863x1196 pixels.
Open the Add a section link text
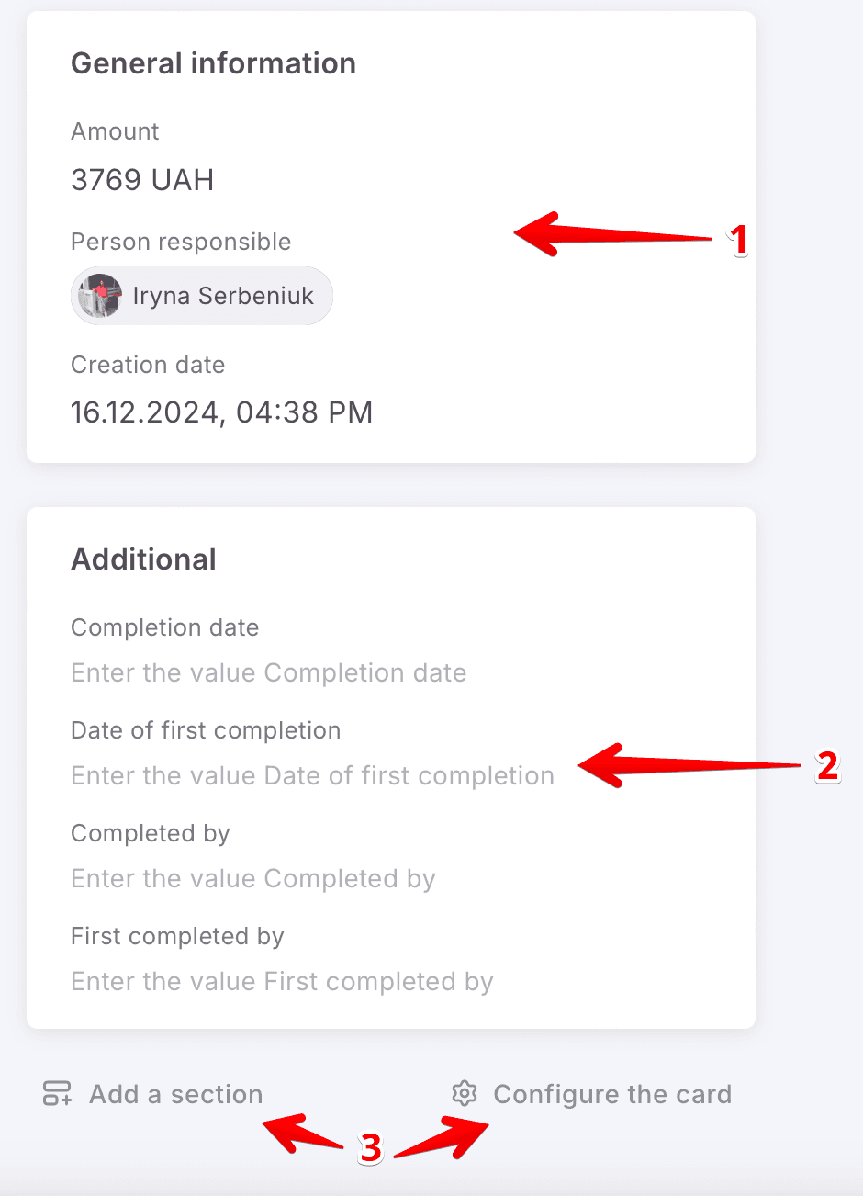(175, 1094)
